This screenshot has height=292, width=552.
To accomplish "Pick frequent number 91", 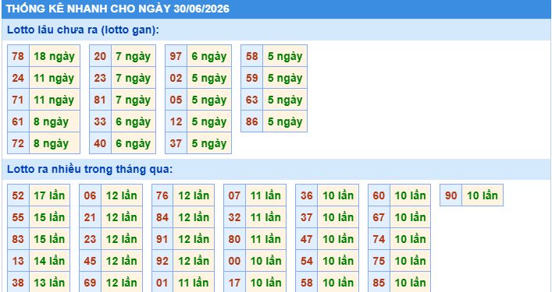I will coord(162,239).
